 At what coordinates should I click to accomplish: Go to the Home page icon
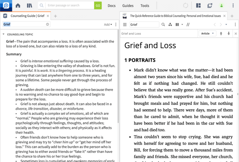point(18,6)
